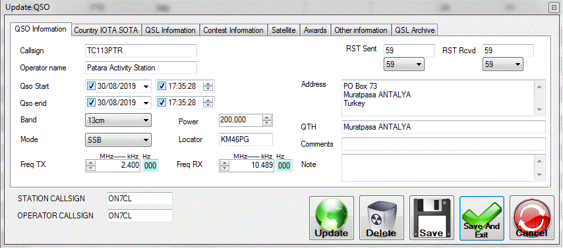Click the Freq RX spinner arrows

(224, 166)
